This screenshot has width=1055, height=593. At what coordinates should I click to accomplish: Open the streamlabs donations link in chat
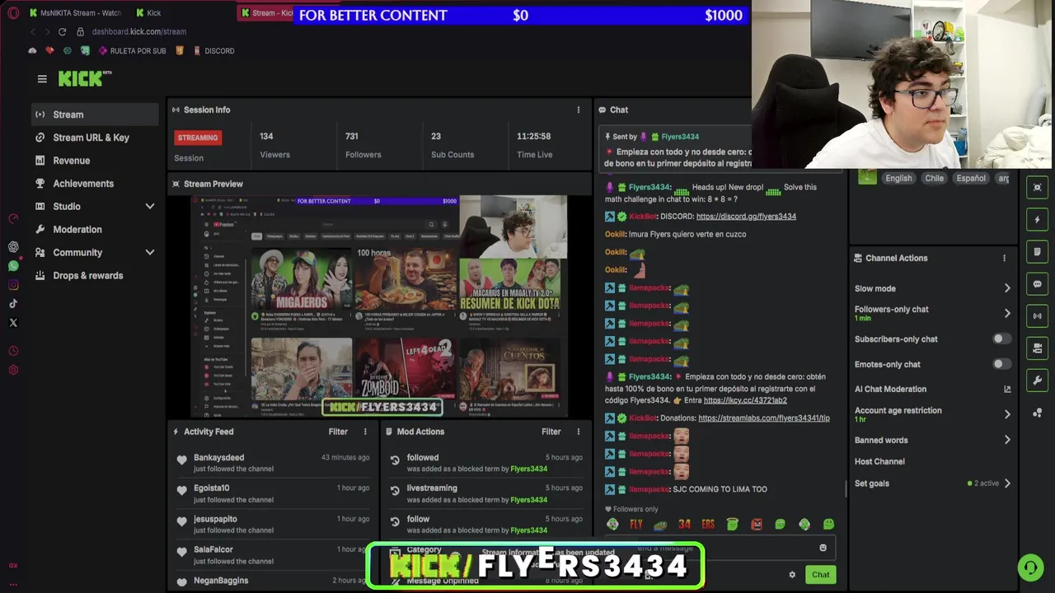764,418
